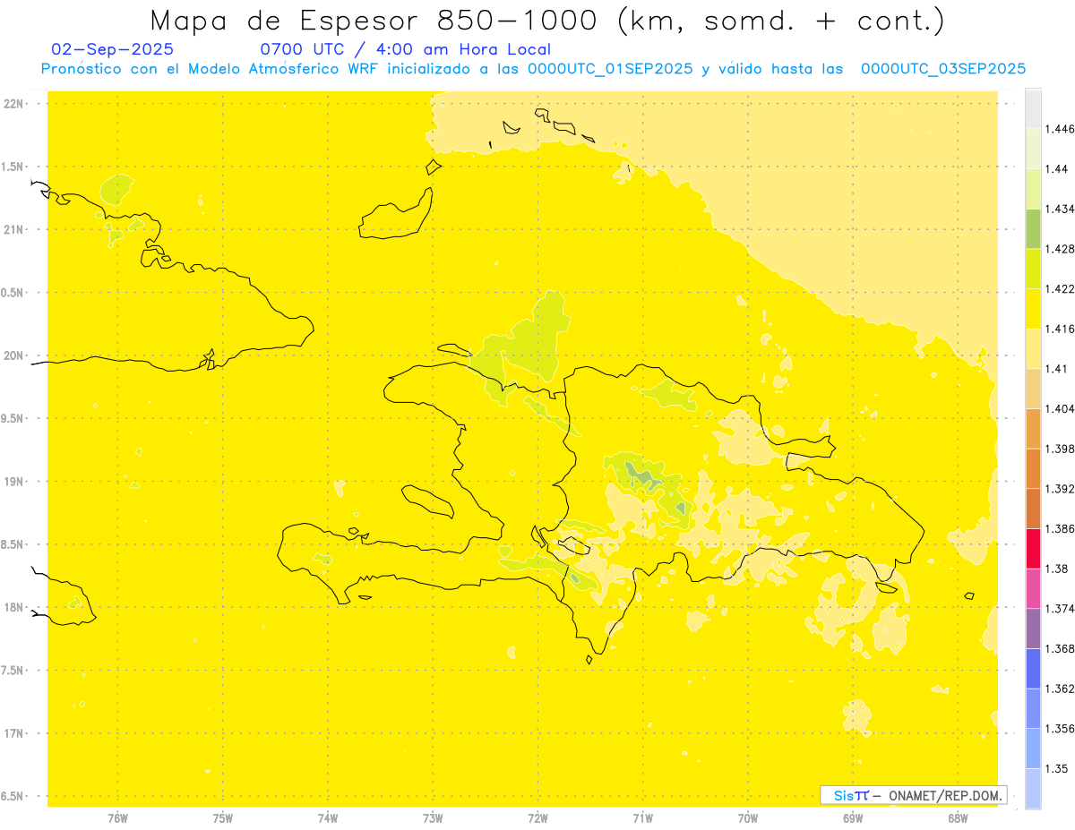Image resolution: width=1075 pixels, height=830 pixels.
Task: Select the orange colorbar segment between 1.404 and 1.398
Action: pos(1033,429)
